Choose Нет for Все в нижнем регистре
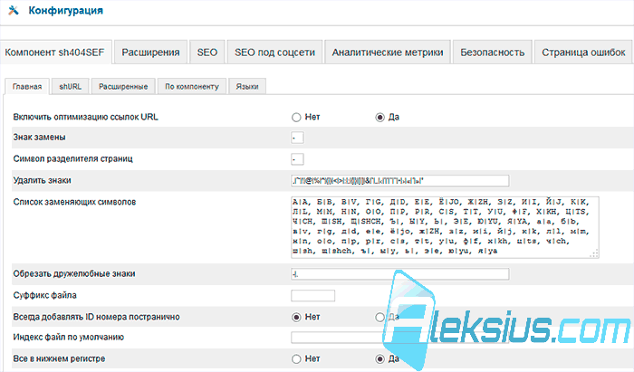 [x=296, y=358]
